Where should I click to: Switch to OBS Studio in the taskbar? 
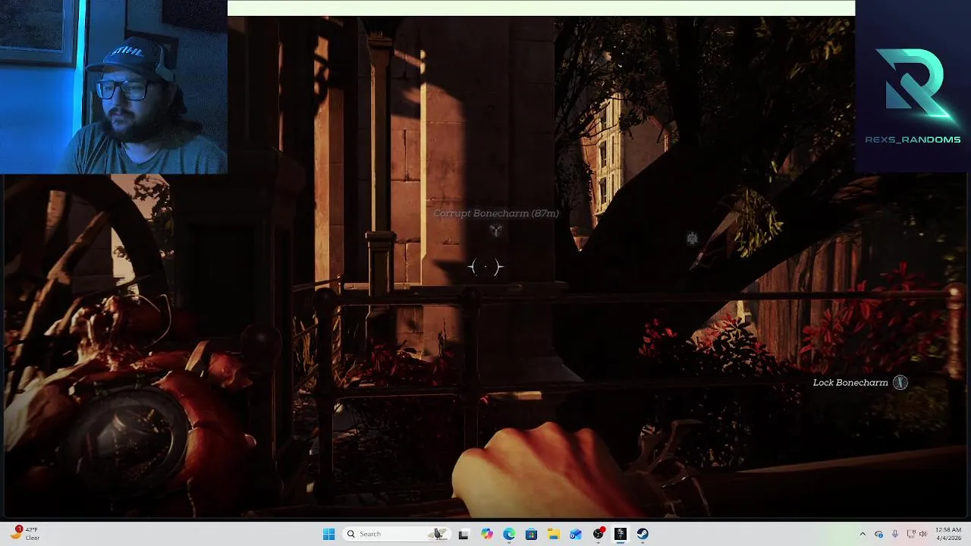click(599, 534)
